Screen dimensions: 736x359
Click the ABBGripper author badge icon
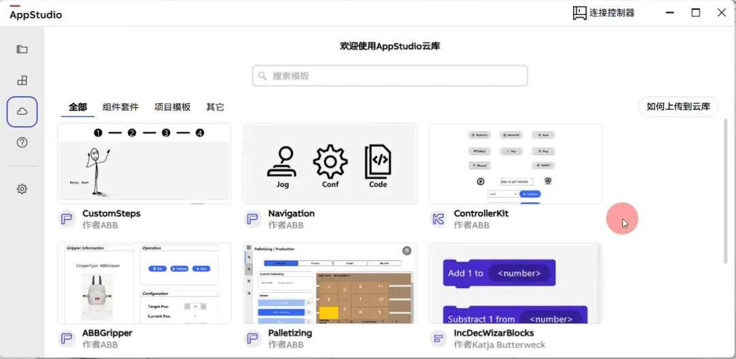coord(67,339)
